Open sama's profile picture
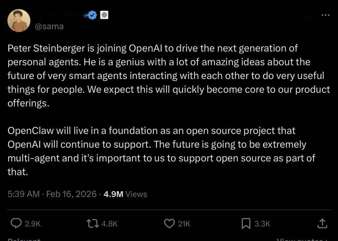 [x=19, y=20]
